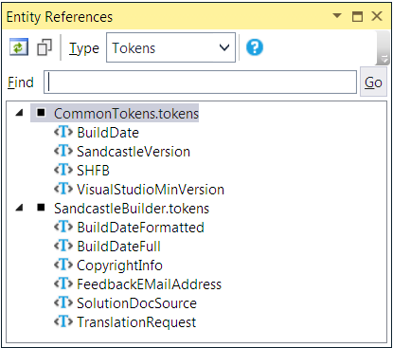Open the window position dropdown arrow in title bar
The image size is (393, 348).
point(337,15)
